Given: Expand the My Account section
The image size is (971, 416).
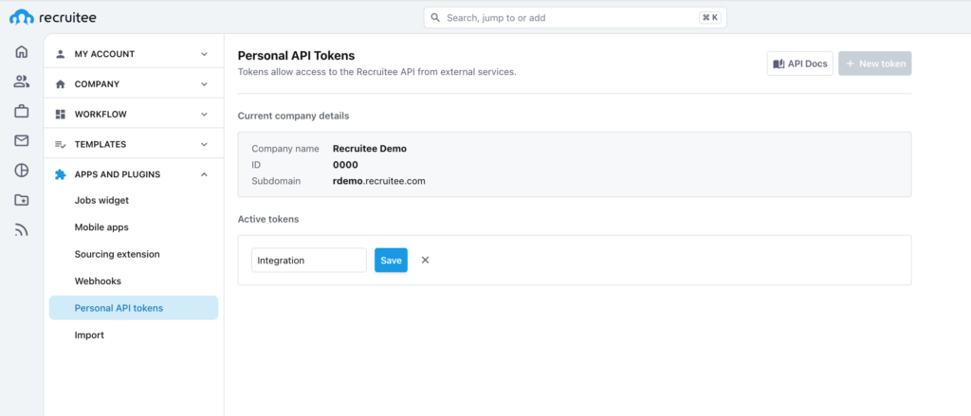Looking at the screenshot, I should point(134,54).
